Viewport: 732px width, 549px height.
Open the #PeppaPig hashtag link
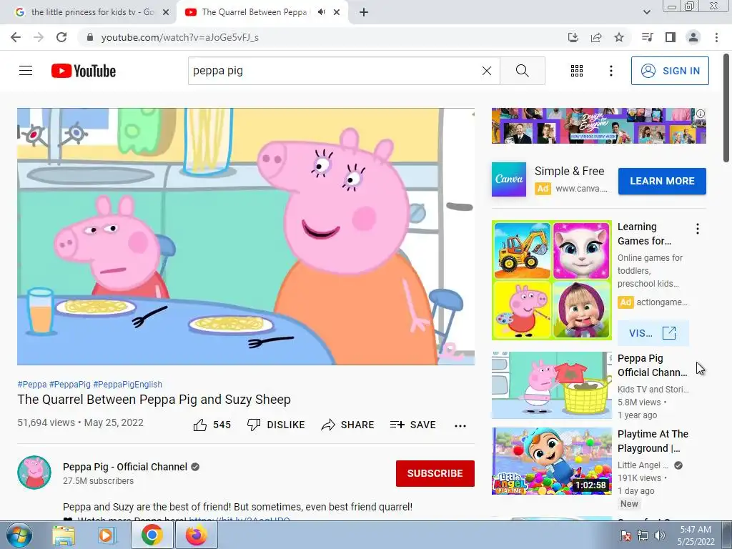69,384
